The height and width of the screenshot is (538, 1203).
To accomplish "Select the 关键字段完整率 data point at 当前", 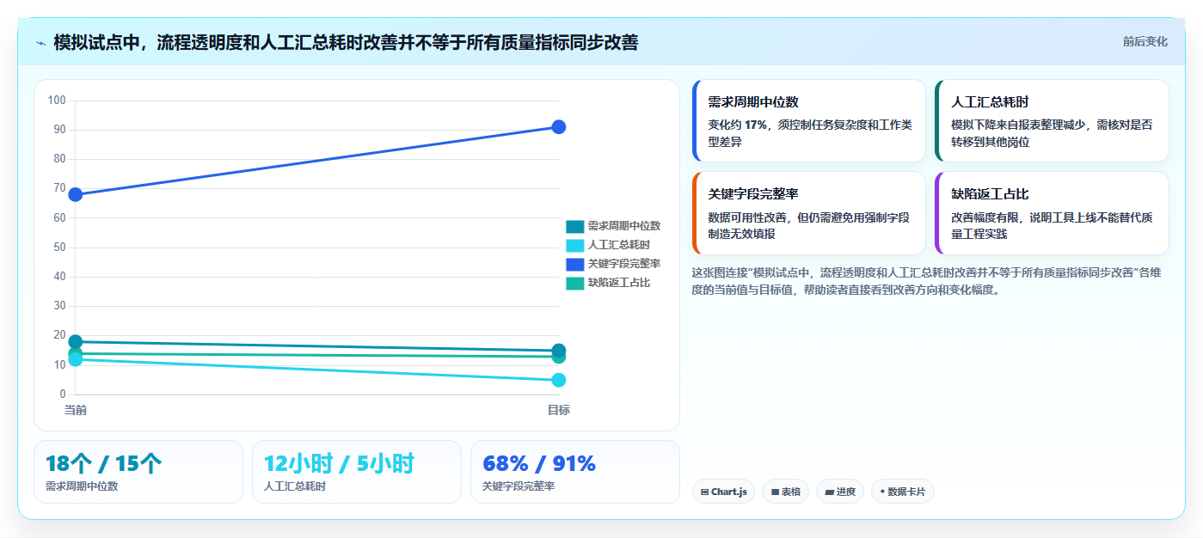I will coord(76,194).
